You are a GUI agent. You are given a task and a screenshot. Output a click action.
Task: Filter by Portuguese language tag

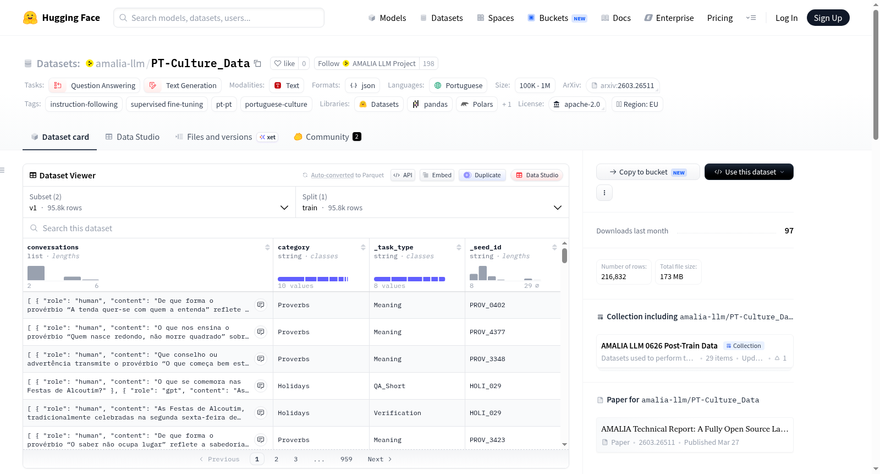(458, 85)
